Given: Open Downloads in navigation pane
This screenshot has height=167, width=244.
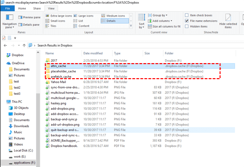Looking at the screenshot, I should (19, 126).
